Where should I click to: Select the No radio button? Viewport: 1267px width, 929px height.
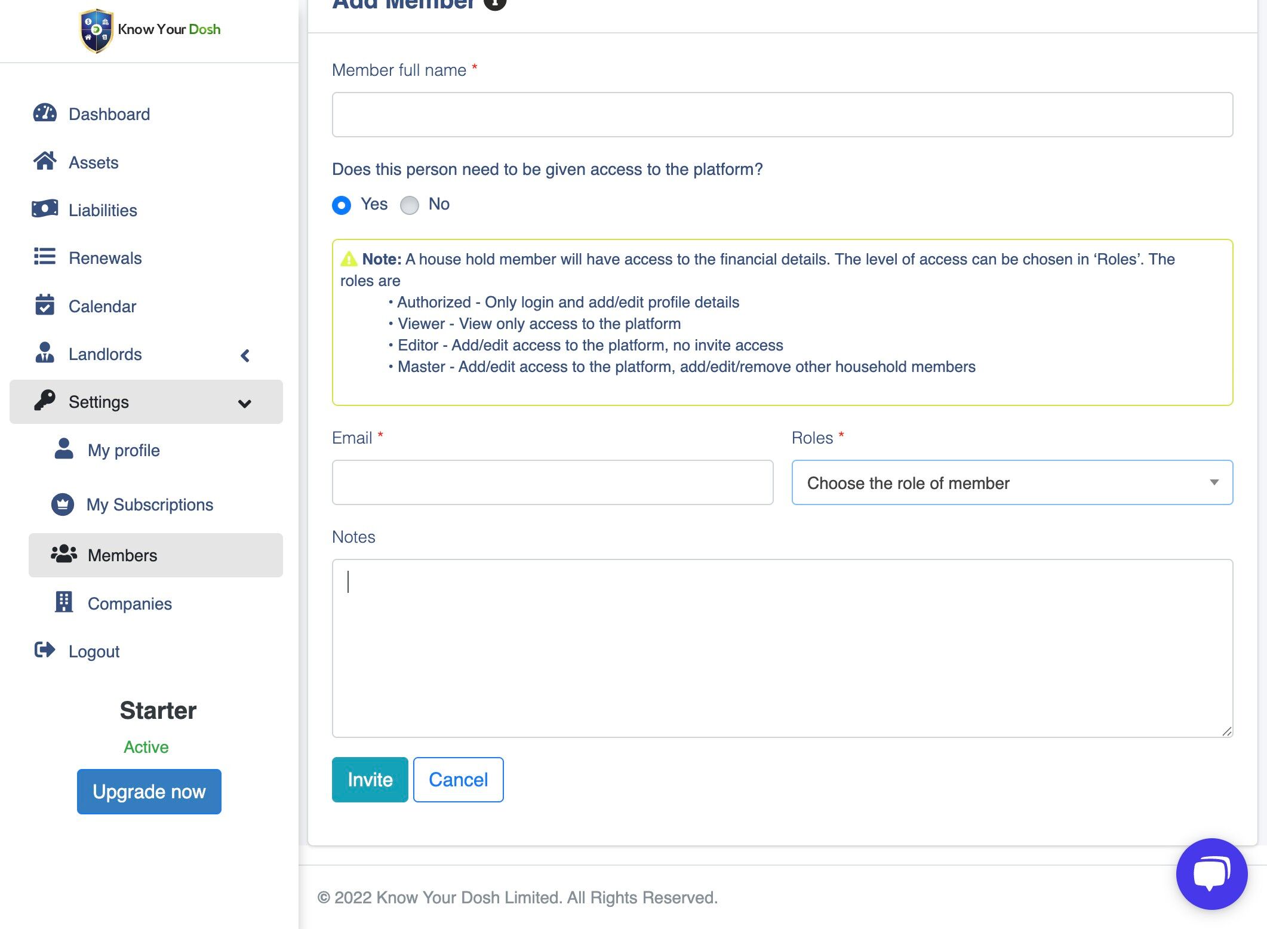click(410, 205)
